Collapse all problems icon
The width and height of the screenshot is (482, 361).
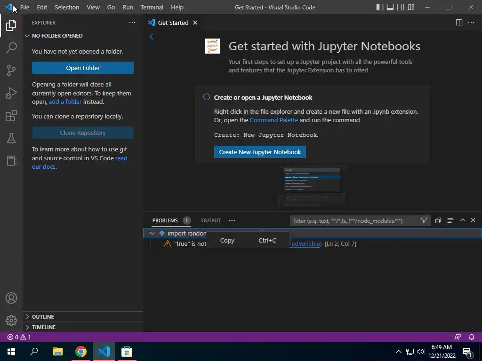[438, 220]
